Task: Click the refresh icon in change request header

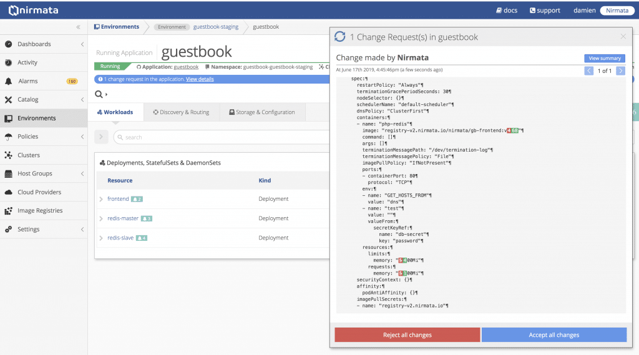Action: click(340, 37)
